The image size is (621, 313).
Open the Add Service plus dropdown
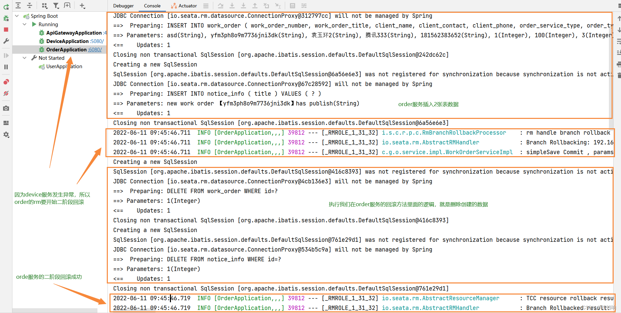point(82,5)
